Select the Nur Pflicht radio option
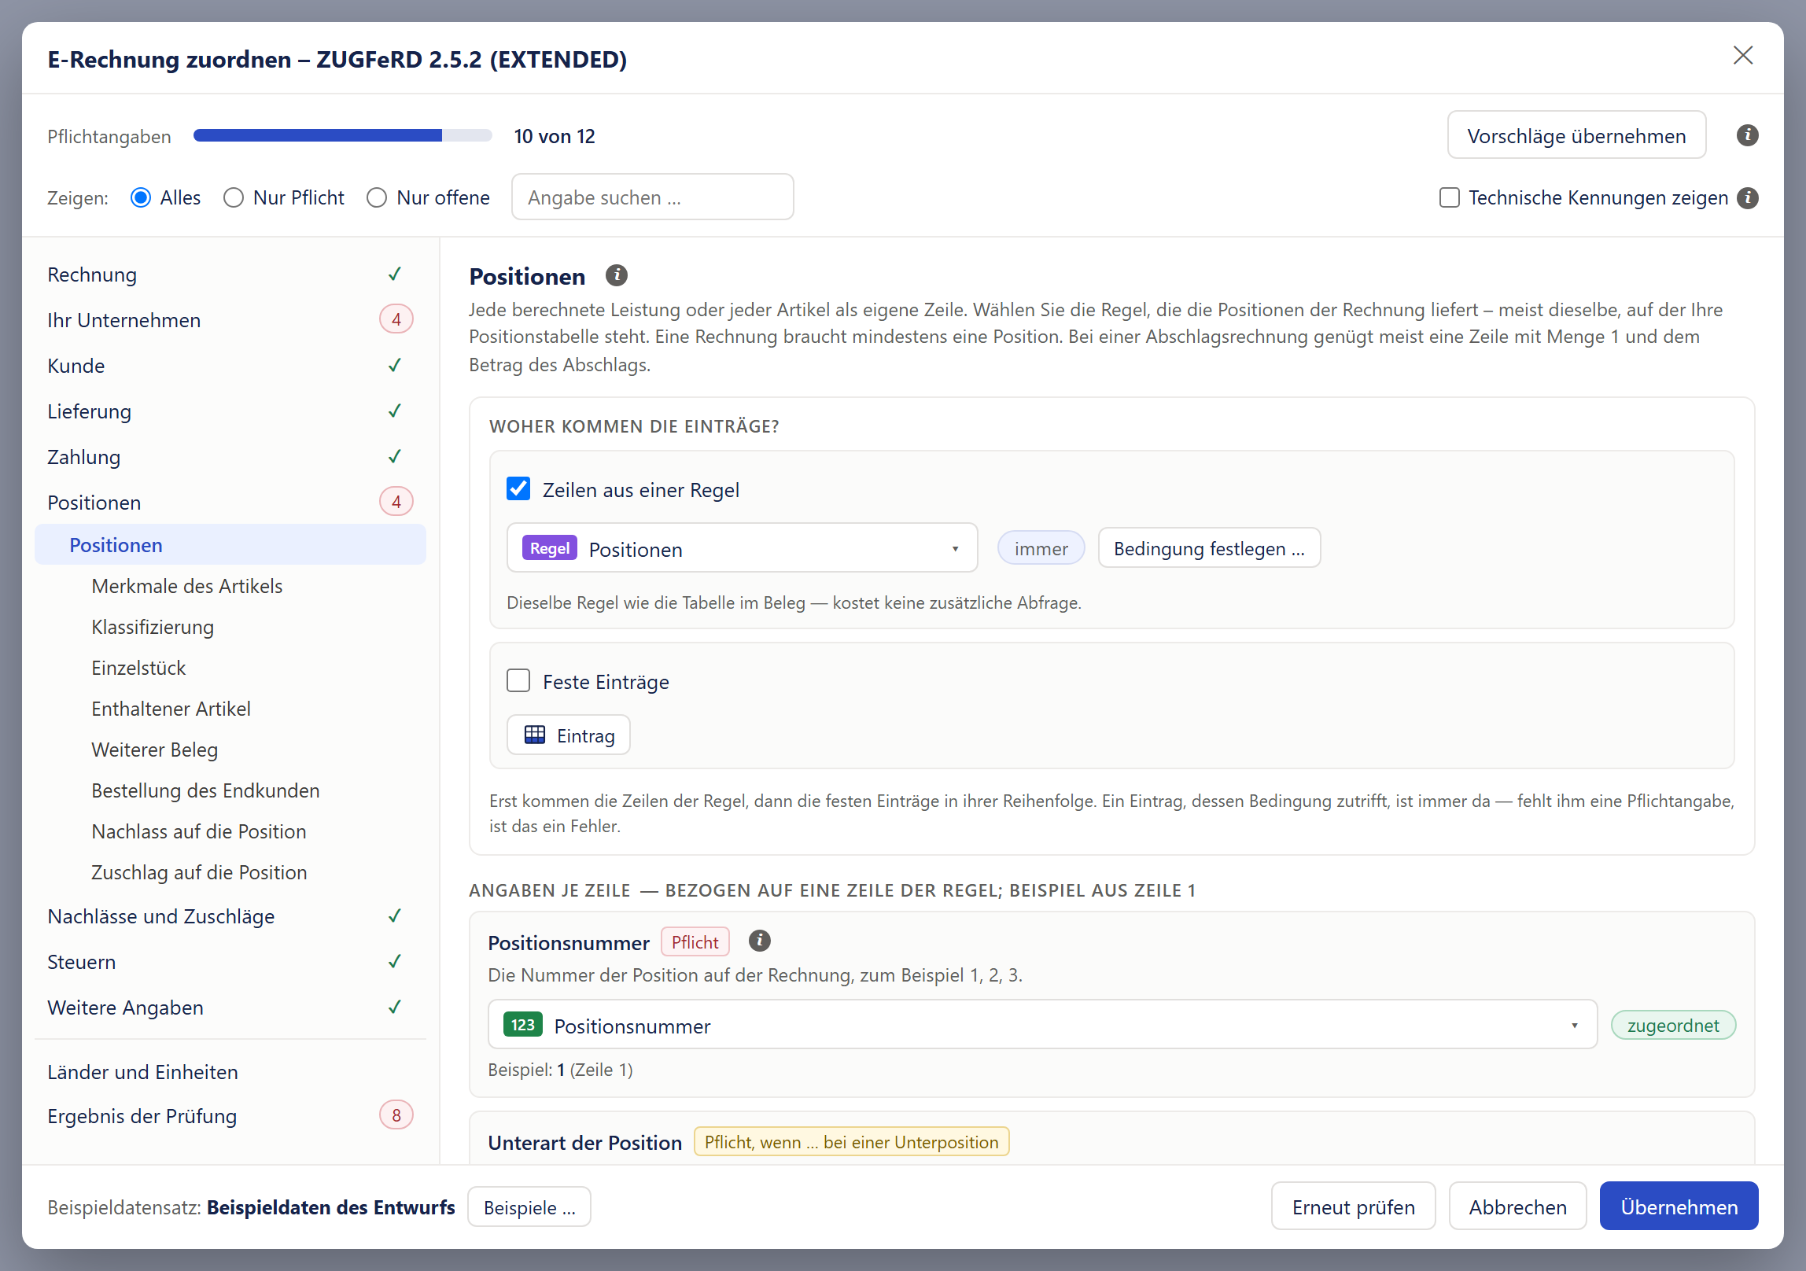Image resolution: width=1806 pixels, height=1271 pixels. click(234, 197)
